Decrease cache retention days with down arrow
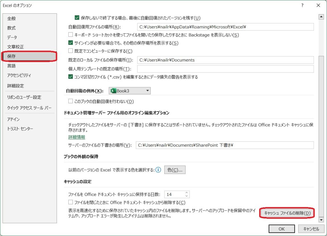The image size is (327, 236). (x=186, y=196)
